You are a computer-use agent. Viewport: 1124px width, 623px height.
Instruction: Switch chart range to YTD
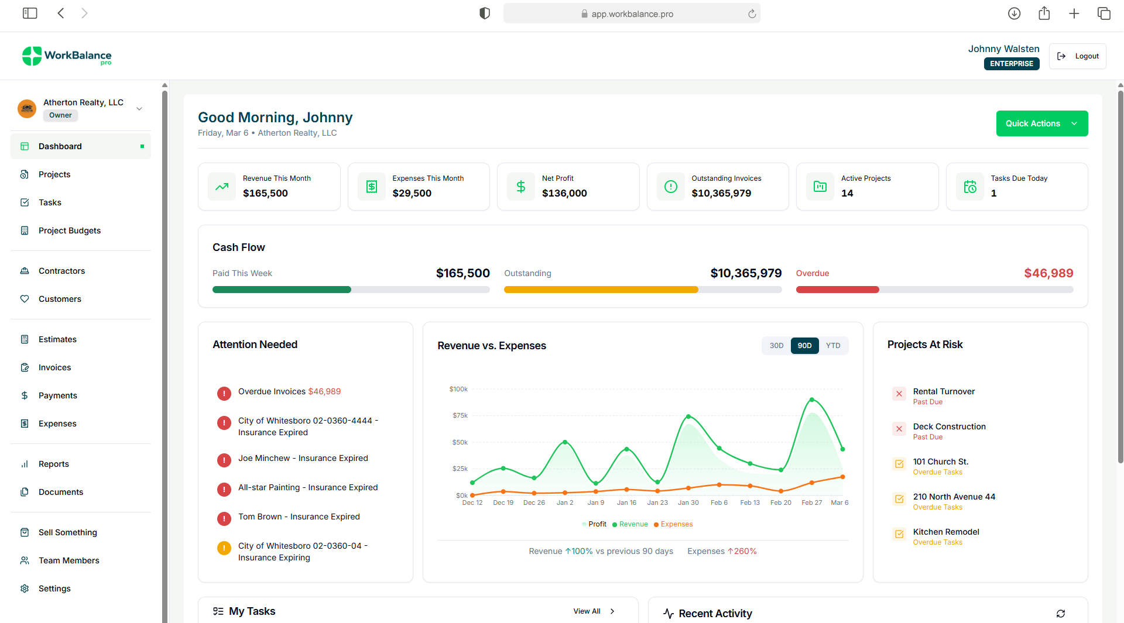click(x=832, y=346)
